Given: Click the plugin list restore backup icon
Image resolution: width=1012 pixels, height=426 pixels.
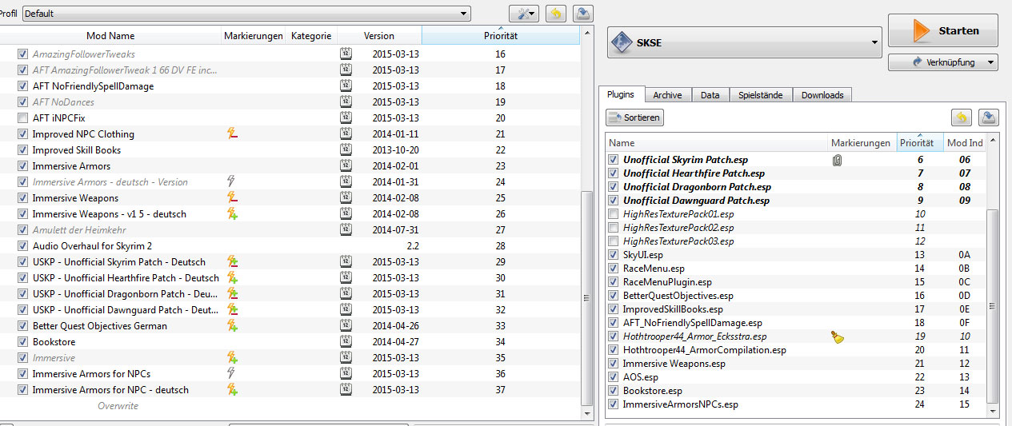Looking at the screenshot, I should point(961,117).
